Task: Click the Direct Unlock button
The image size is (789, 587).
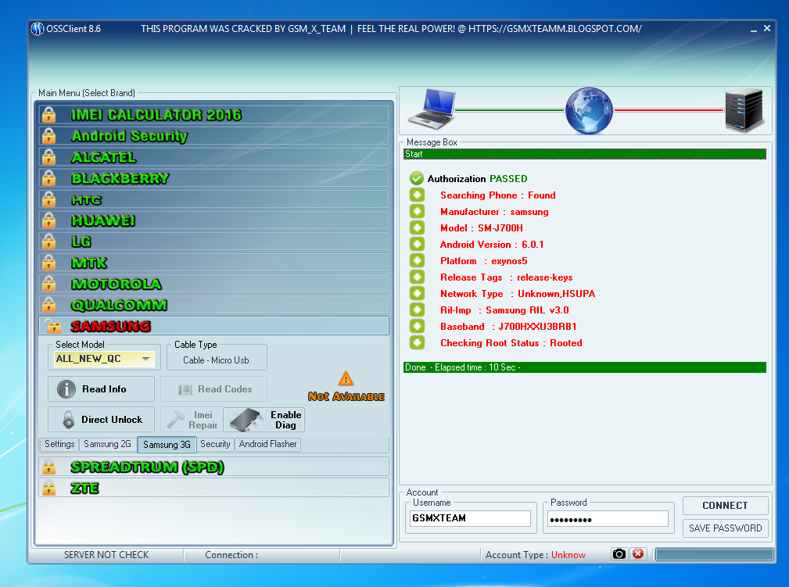Action: [101, 420]
